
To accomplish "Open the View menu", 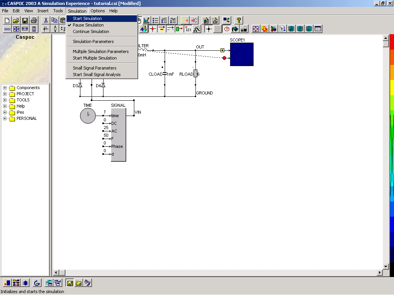I will pos(28,11).
